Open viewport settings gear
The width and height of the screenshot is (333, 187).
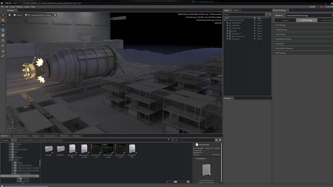[x=10, y=15]
